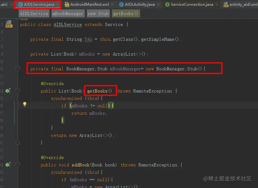This screenshot has height=188, width=258.
Task: Click the implements-method gutter icon beside getBooks()
Action: [x=8, y=91]
